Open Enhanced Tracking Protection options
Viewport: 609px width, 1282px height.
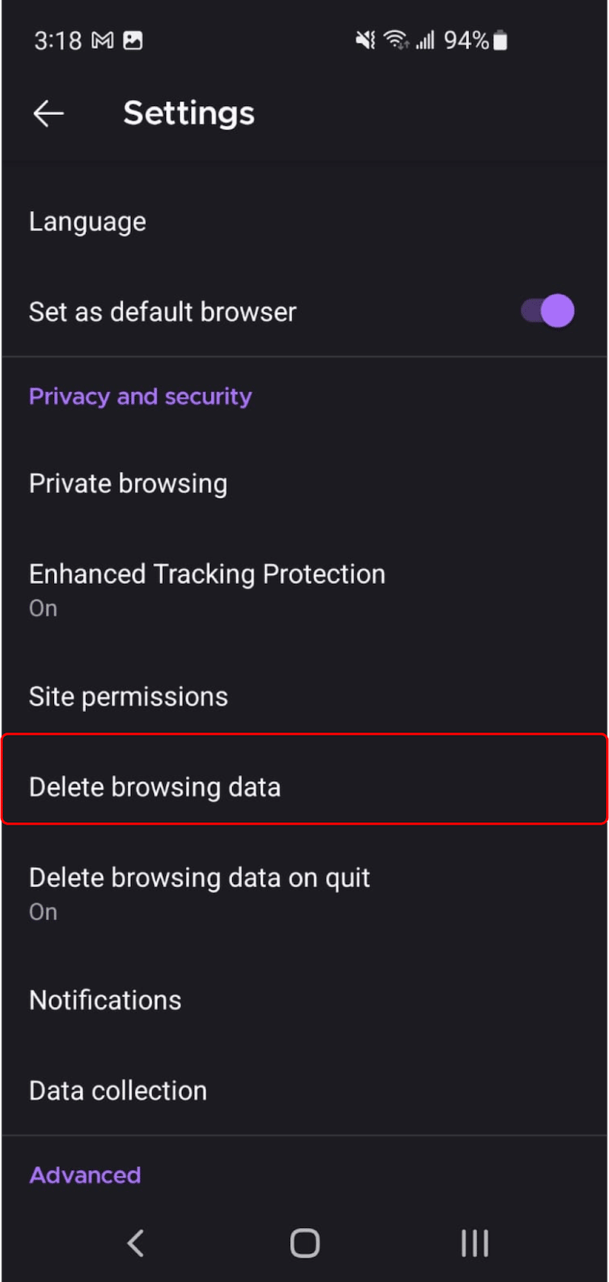click(x=207, y=588)
